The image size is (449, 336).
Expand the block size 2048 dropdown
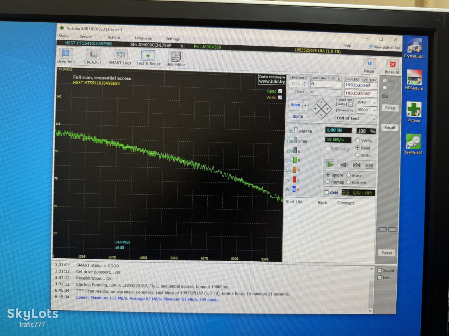(374, 103)
